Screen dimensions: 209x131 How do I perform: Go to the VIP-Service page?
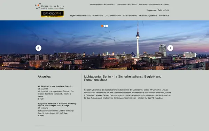pos(164,15)
